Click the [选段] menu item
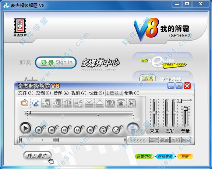This screenshot has height=169, width=212. point(114,93)
